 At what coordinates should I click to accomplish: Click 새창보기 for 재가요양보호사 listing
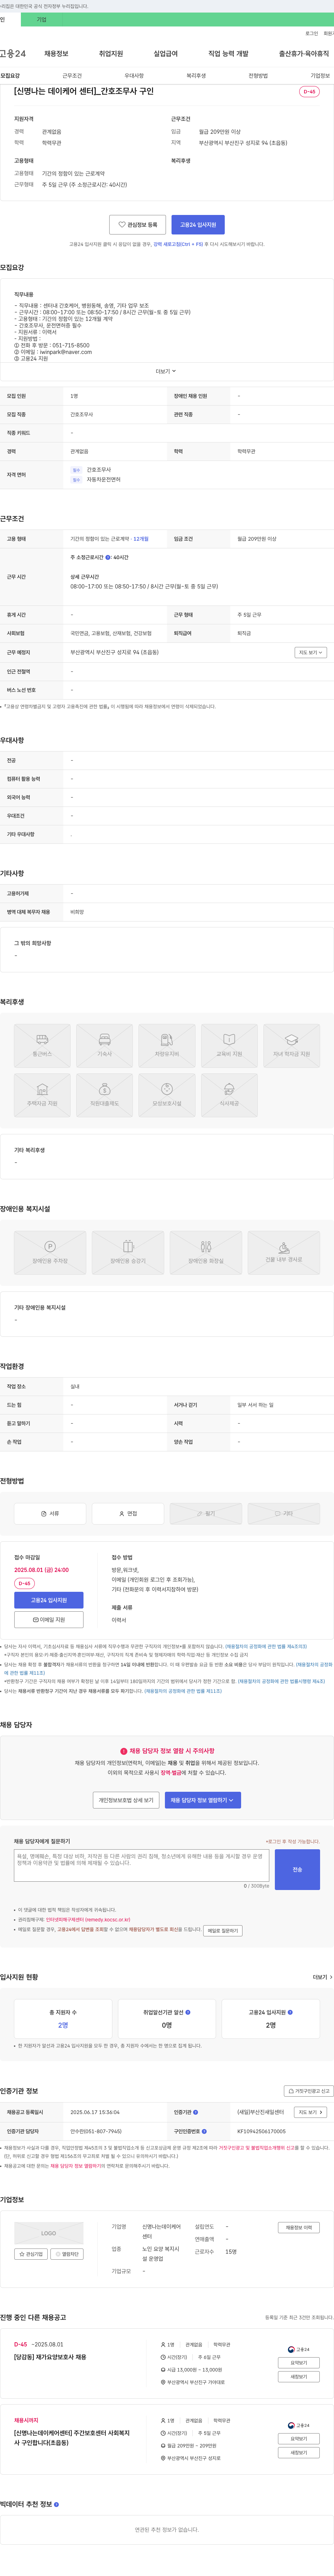tap(299, 2377)
